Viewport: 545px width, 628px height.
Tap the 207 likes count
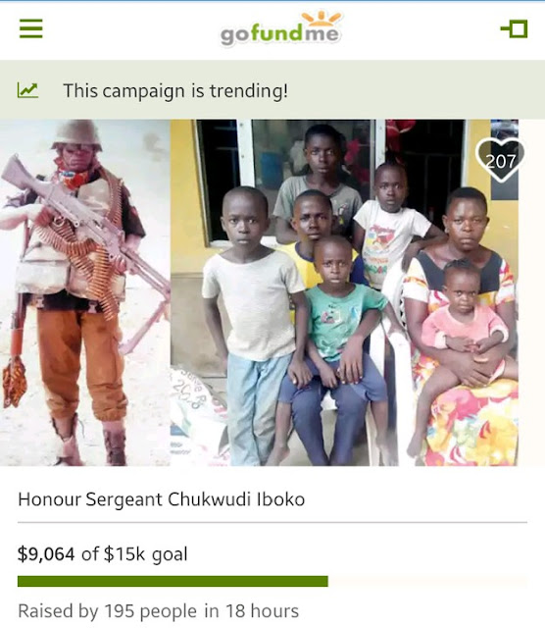500,161
